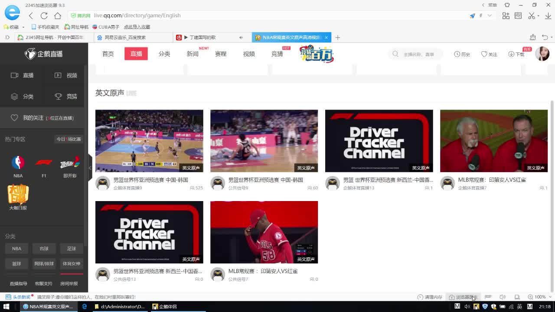Close the NBA常规赛 tab
The image size is (555, 312).
pos(326,37)
